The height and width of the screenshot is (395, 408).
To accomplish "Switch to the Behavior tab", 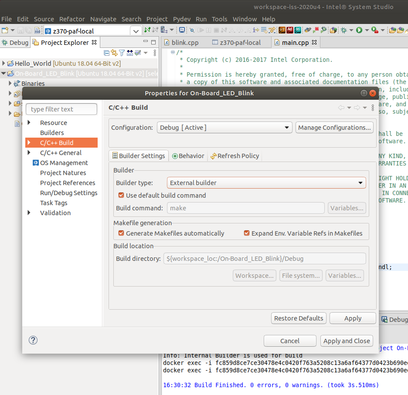I will 188,156.
